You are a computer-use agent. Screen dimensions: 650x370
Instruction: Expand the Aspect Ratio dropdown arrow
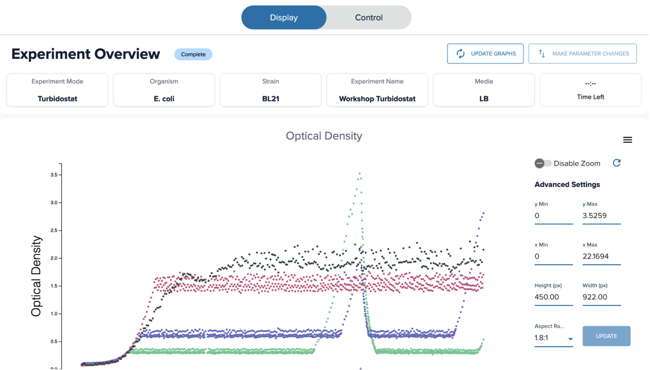(x=571, y=338)
